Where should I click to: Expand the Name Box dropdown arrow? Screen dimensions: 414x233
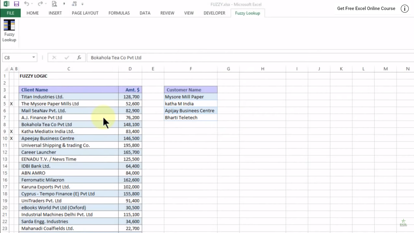(34, 58)
